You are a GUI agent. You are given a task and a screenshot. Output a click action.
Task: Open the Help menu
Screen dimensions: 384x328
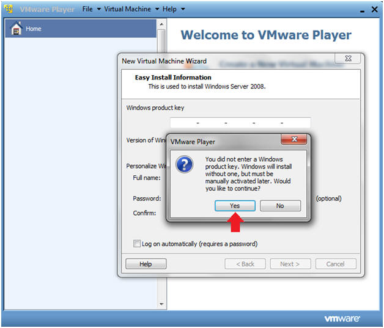(169, 9)
